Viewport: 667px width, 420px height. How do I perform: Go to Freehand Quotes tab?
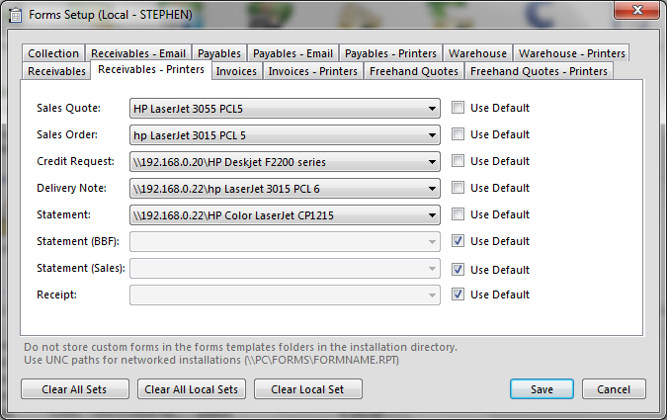(413, 71)
